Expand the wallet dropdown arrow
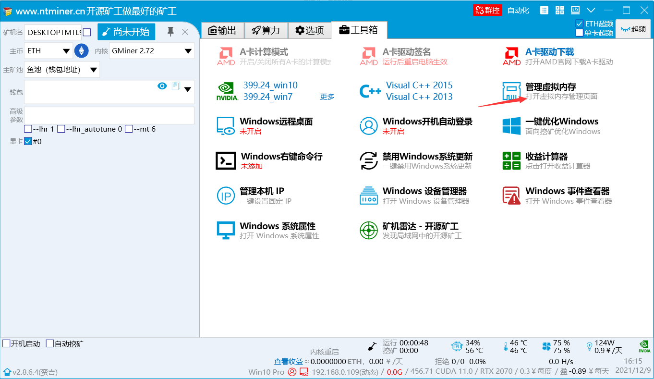This screenshot has width=654, height=379. [188, 89]
